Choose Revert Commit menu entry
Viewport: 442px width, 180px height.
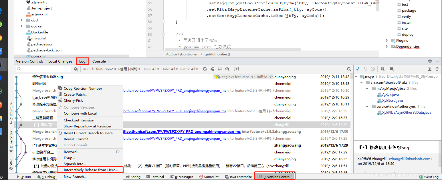(x=90, y=139)
